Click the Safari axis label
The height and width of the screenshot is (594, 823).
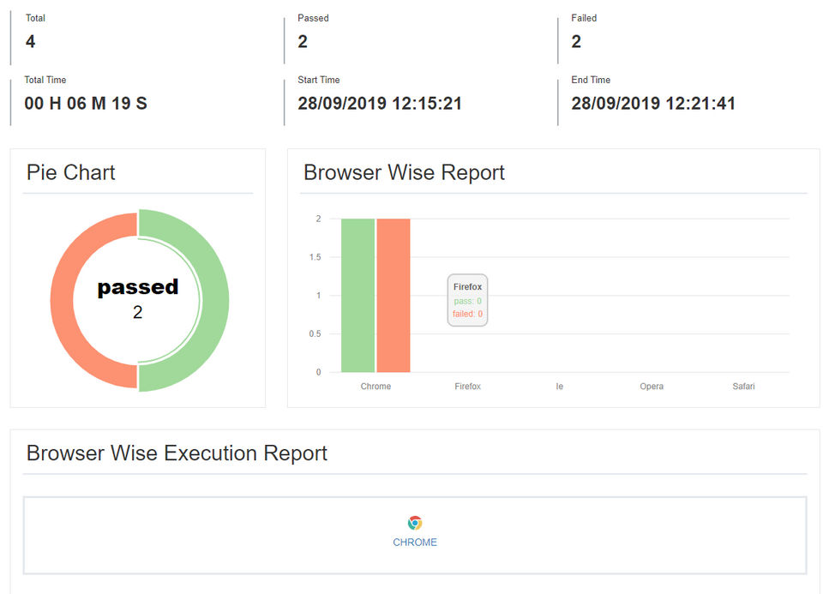[743, 387]
